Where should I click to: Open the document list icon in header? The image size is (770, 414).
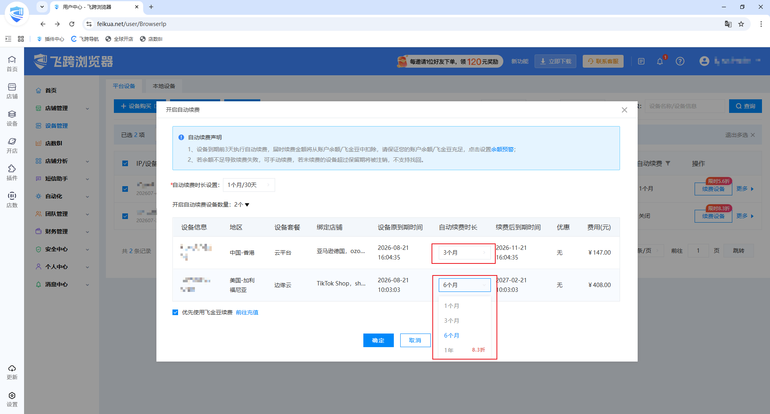(641, 61)
